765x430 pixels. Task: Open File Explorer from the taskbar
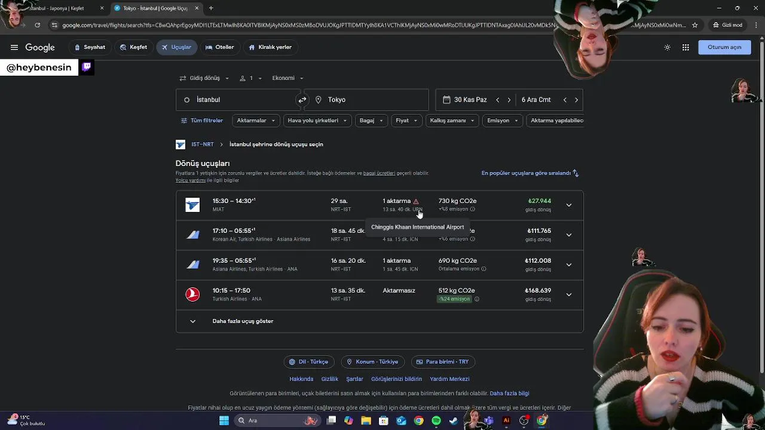[x=366, y=420]
